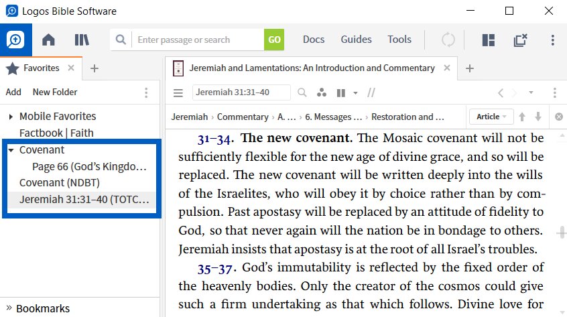Collapse the Covenant folder arrow

click(x=11, y=150)
